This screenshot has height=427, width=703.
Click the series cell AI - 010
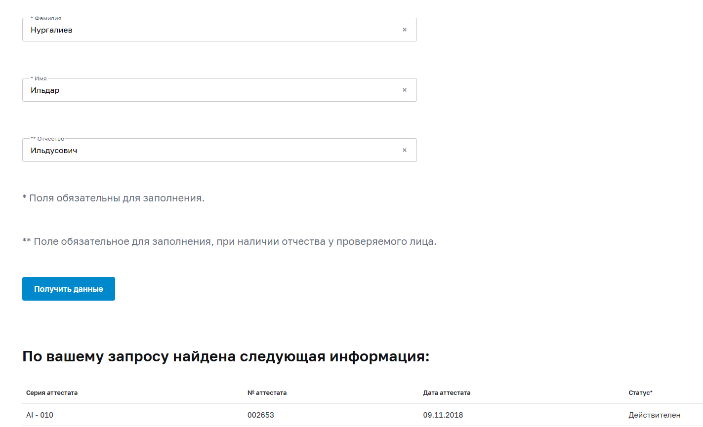click(40, 415)
